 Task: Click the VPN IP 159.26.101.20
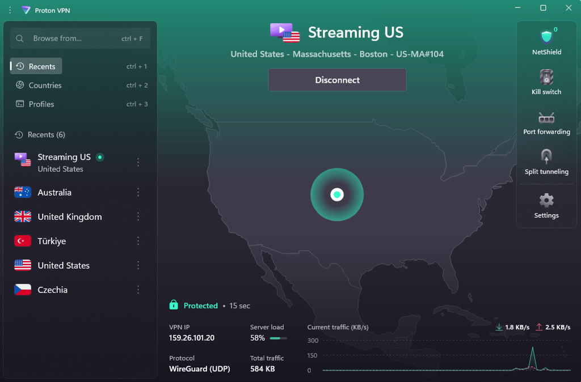point(192,338)
